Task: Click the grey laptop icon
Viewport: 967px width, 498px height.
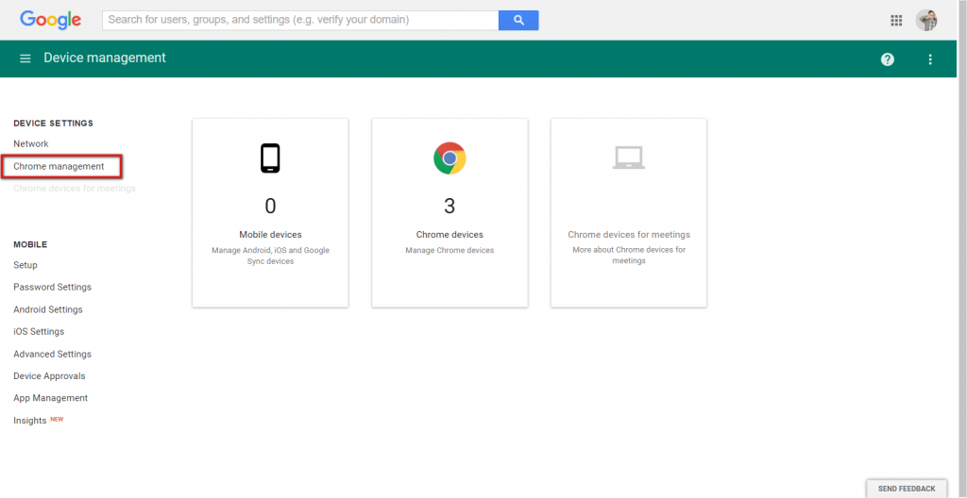Action: 628,158
